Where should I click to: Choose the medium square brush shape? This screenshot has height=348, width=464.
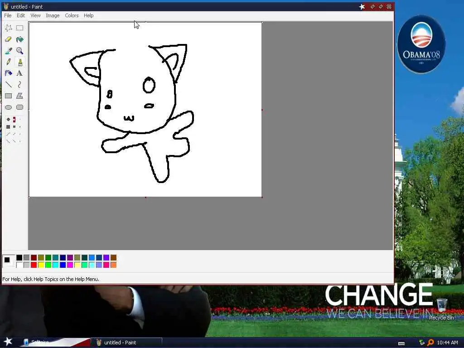(14, 127)
